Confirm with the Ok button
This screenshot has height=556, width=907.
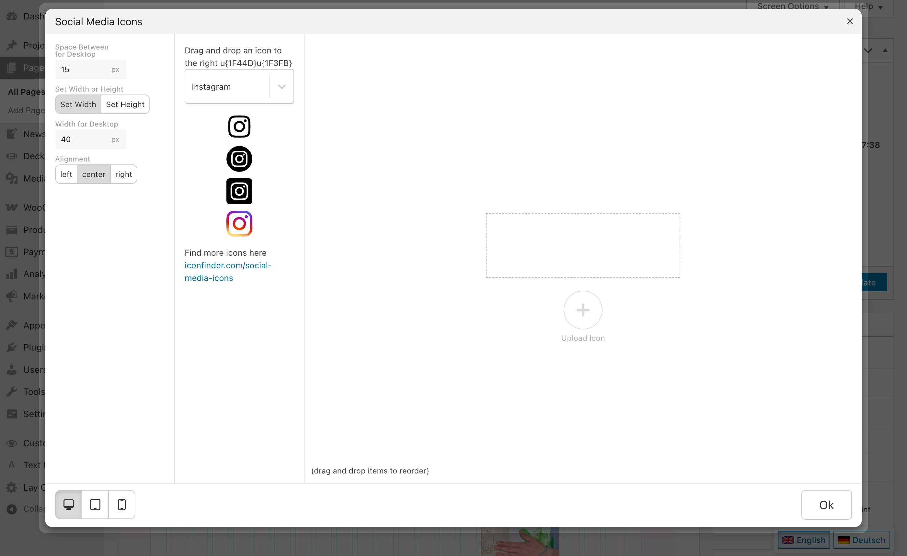coord(826,505)
